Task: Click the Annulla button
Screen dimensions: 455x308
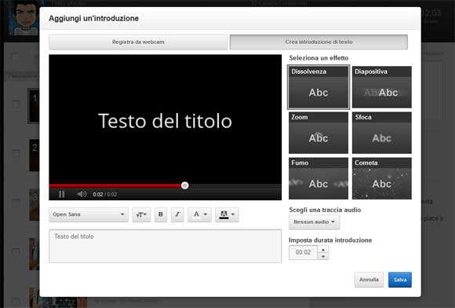Action: (x=369, y=280)
